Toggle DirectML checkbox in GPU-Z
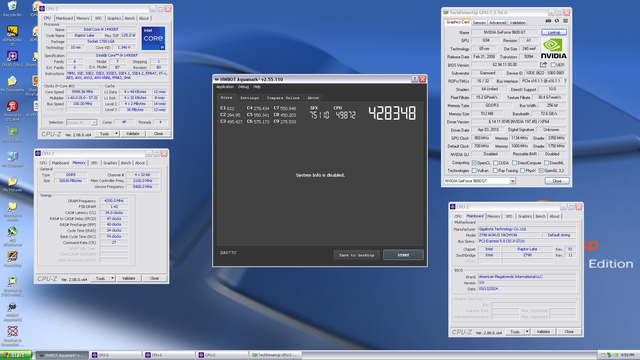This screenshot has height=360, width=640. tap(546, 163)
